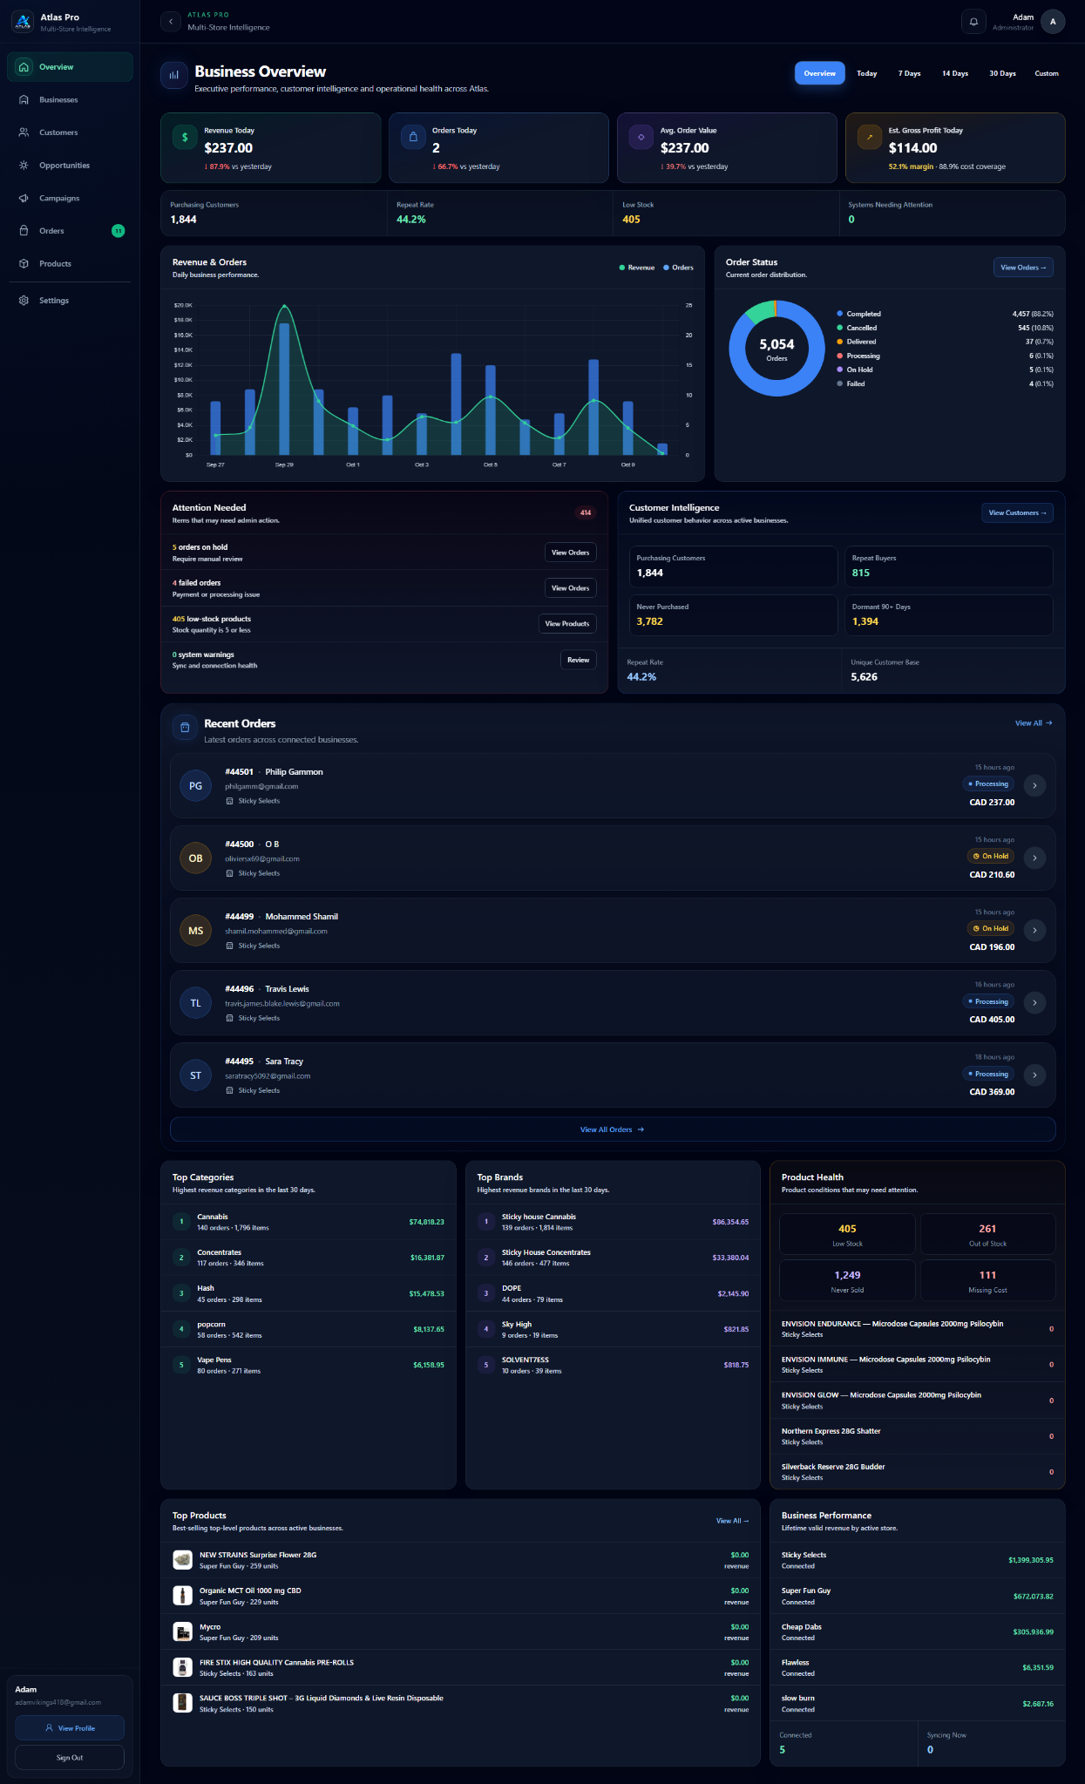The image size is (1085, 1784).
Task: Expand order #44499 with chevron
Action: pos(1034,931)
